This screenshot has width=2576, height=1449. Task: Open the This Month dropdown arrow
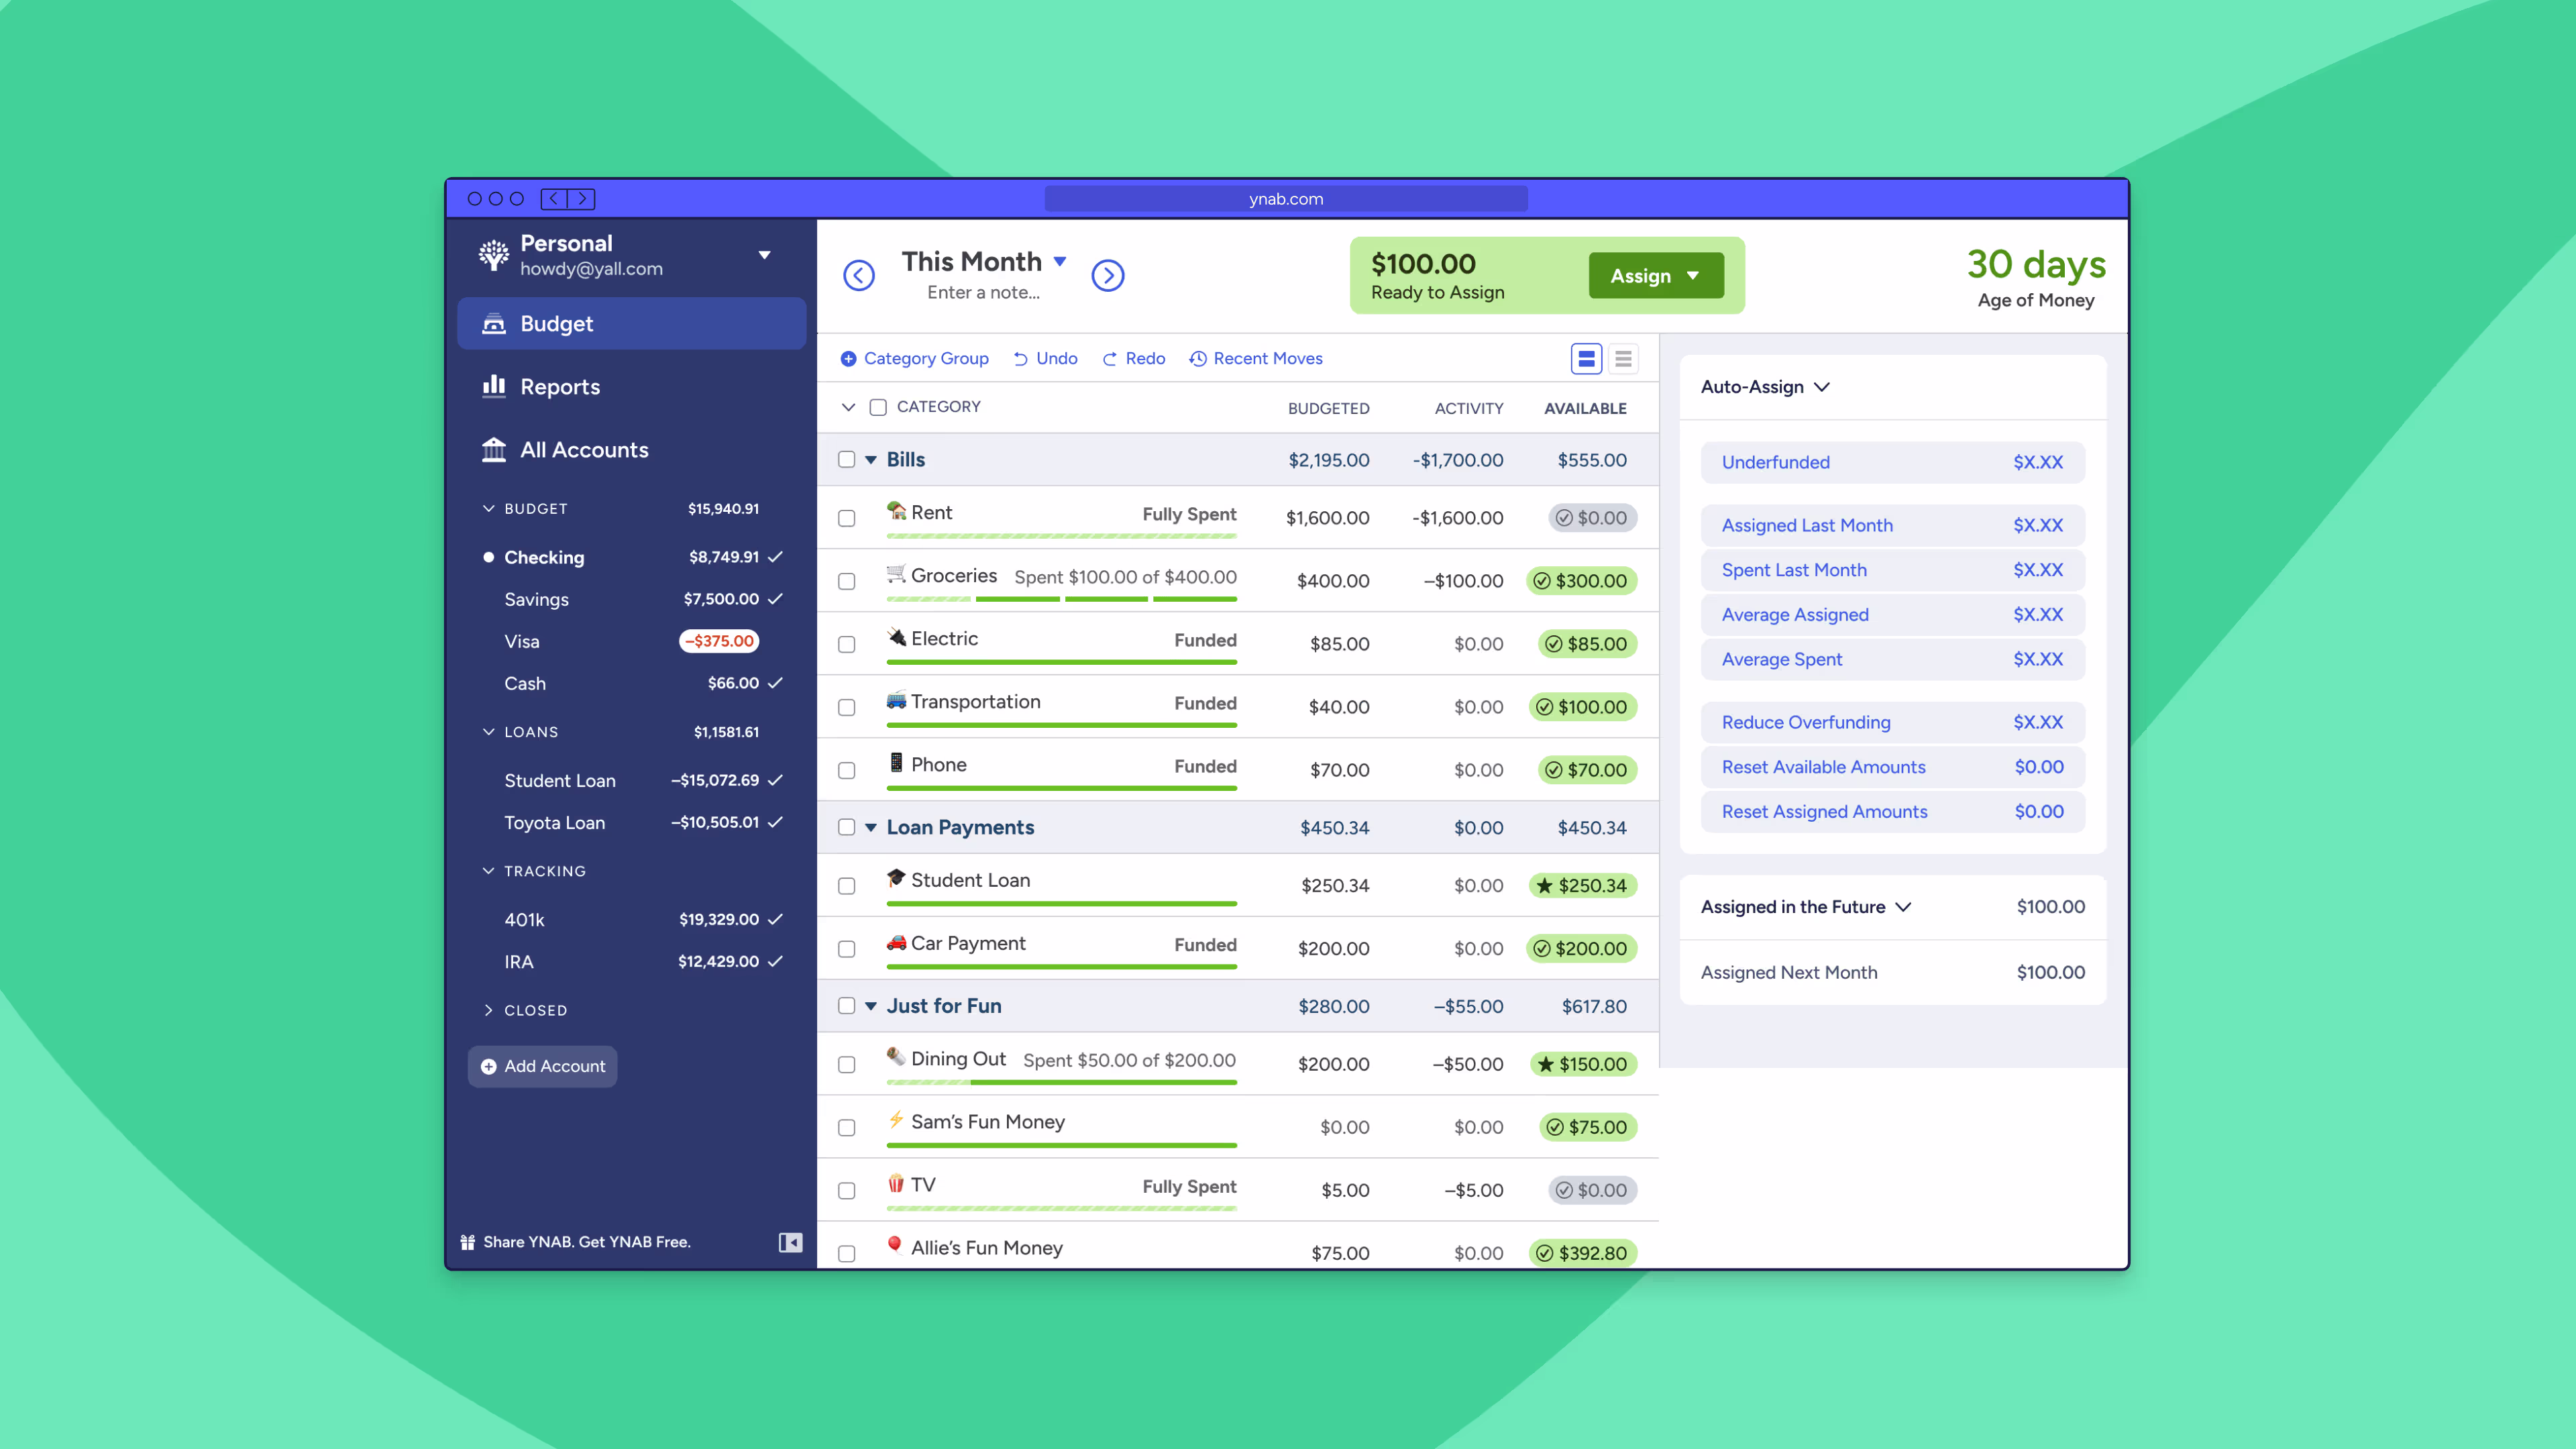[1060, 261]
